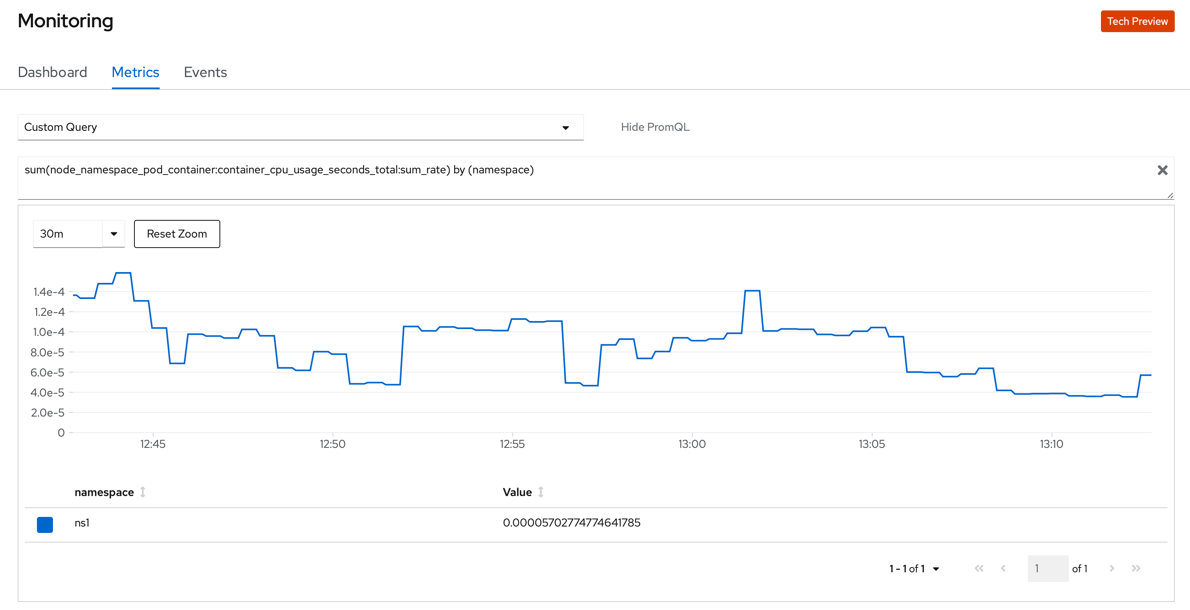The height and width of the screenshot is (610, 1190).
Task: Clear the PromQL query with X icon
Action: 1162,170
